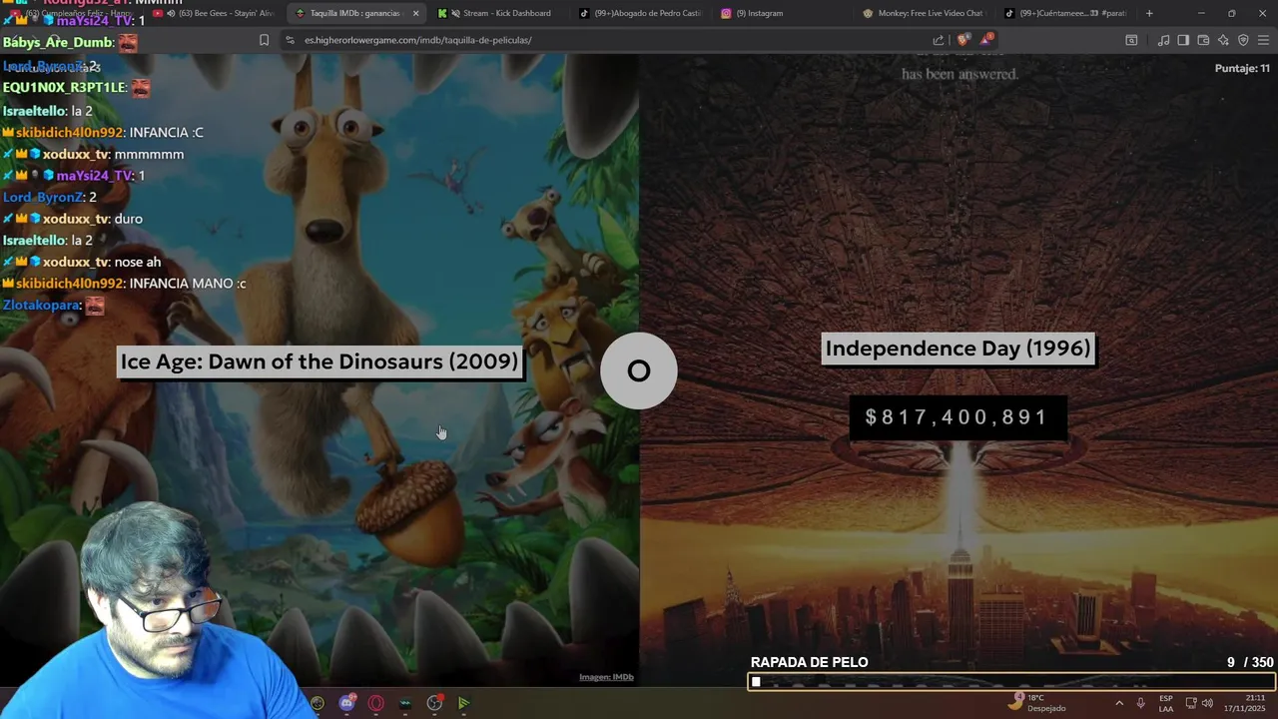This screenshot has height=719, width=1278.
Task: Click the chat line 'xoduxx_tv: mmmmmm'
Action: [94, 155]
